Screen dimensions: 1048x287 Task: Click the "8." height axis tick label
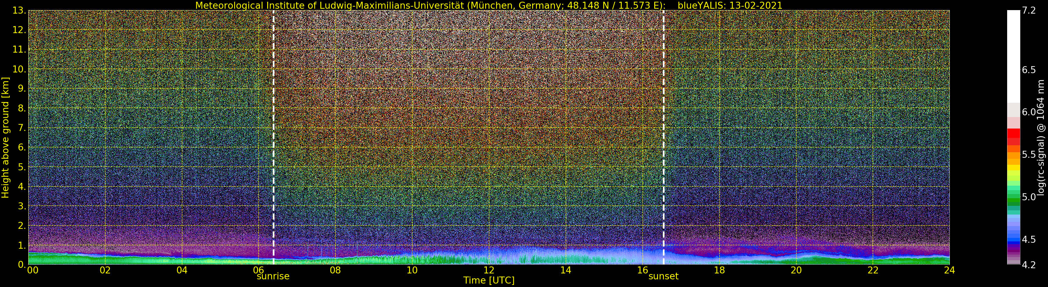[x=22, y=108]
